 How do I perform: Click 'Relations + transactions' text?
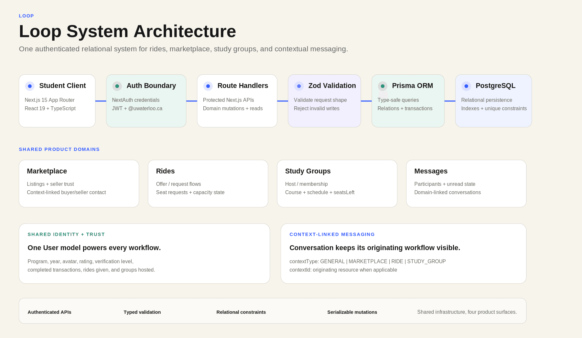(405, 109)
